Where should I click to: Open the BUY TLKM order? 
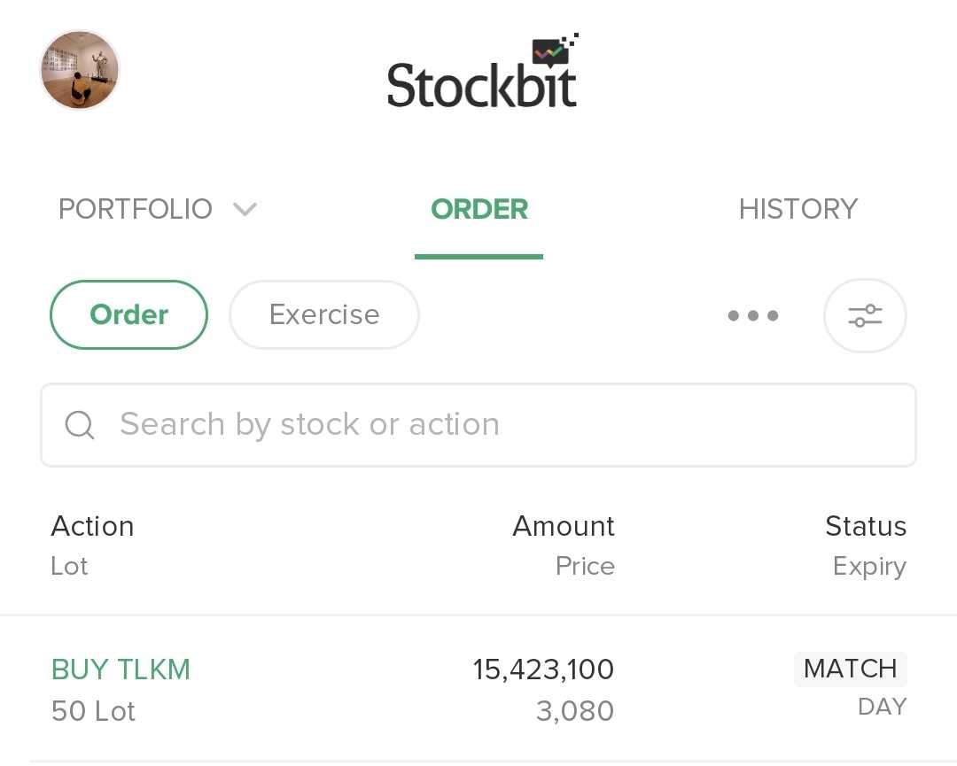pyautogui.click(x=121, y=669)
